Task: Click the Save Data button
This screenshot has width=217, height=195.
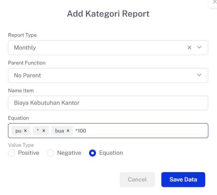Action: pos(183,179)
